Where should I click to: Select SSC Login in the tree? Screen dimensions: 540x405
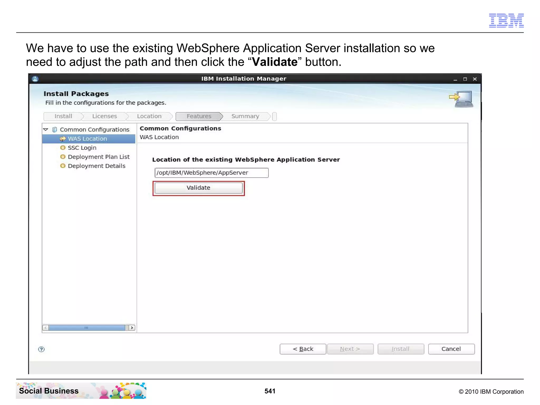click(x=82, y=148)
